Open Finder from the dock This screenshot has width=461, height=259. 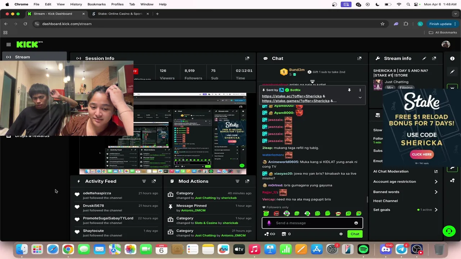22,249
